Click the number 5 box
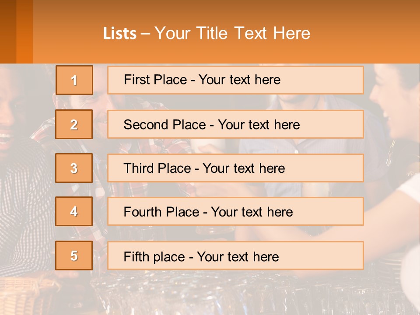The image size is (420, 315). click(x=74, y=255)
